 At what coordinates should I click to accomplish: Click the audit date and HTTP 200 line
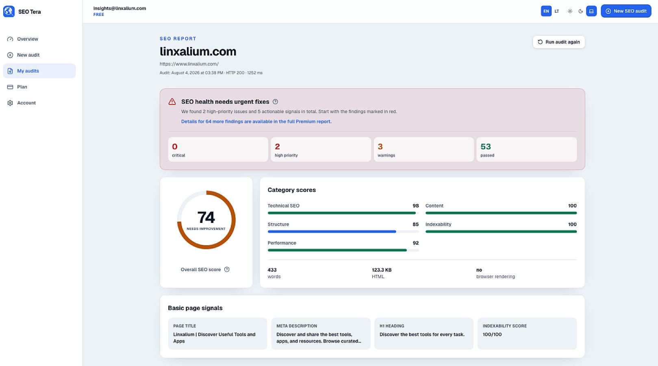pyautogui.click(x=211, y=73)
